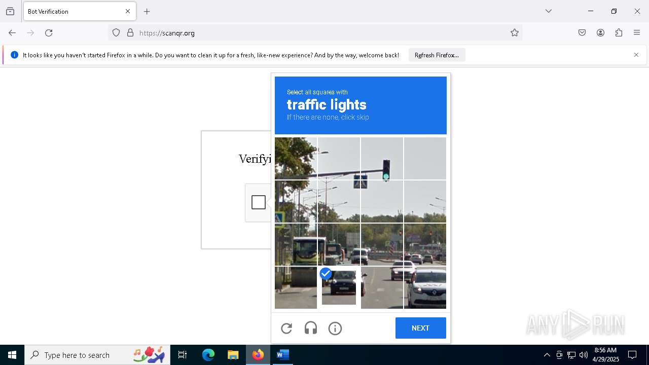The image size is (649, 365).
Task: Click the Refresh Firefox button
Action: pyautogui.click(x=437, y=55)
